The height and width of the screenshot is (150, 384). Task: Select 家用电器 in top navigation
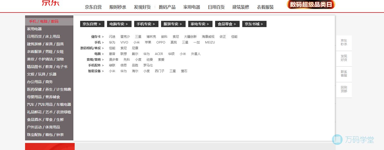tap(192, 7)
